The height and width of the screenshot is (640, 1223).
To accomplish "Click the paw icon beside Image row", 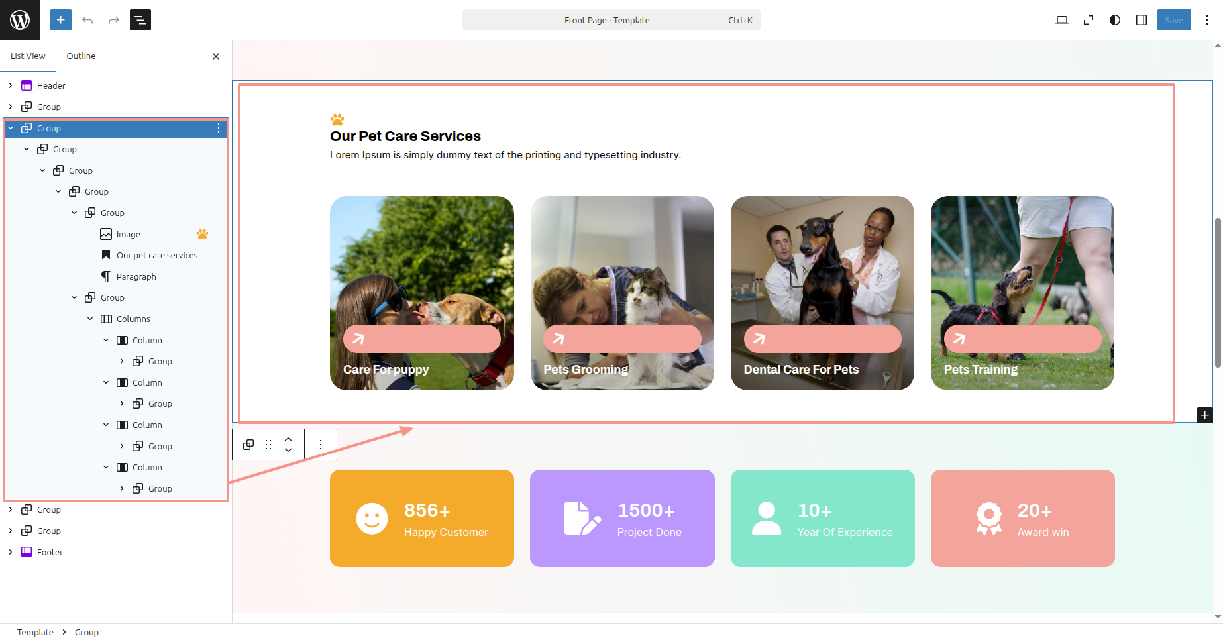I will coord(203,234).
